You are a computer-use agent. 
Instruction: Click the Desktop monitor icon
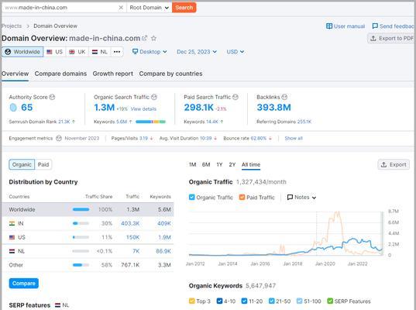click(x=135, y=51)
